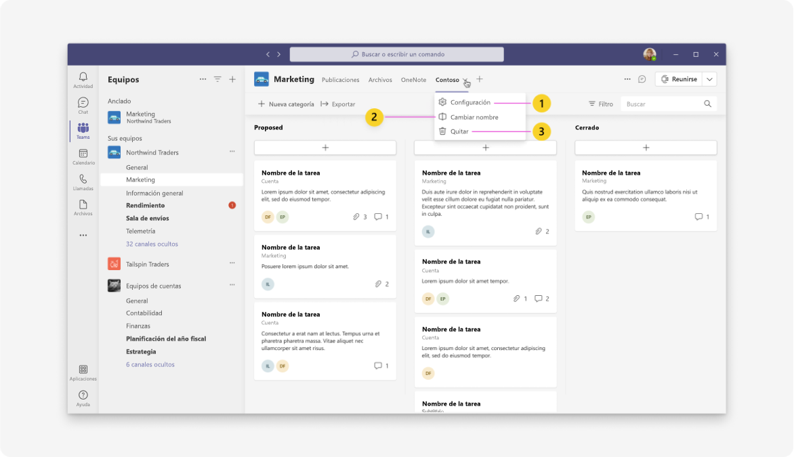Open the card starting 'Consectetur a erat nam'
Viewport: 794px width, 457px height.
click(x=325, y=341)
